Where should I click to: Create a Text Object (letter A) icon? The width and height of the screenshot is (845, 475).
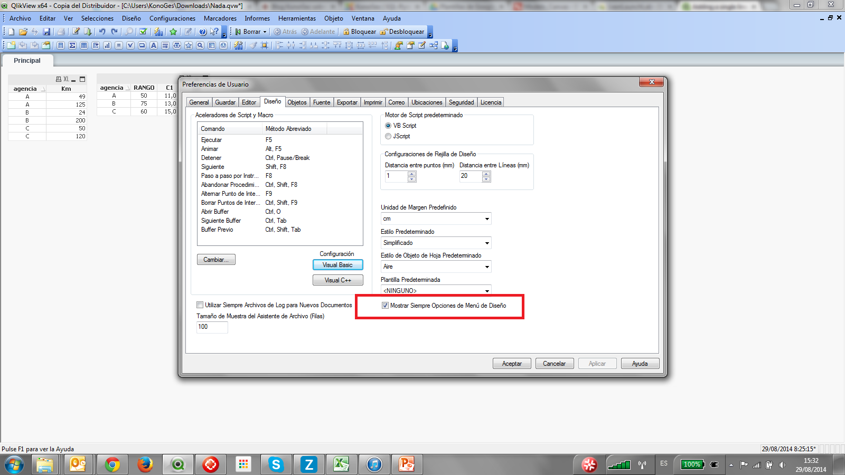pyautogui.click(x=154, y=45)
